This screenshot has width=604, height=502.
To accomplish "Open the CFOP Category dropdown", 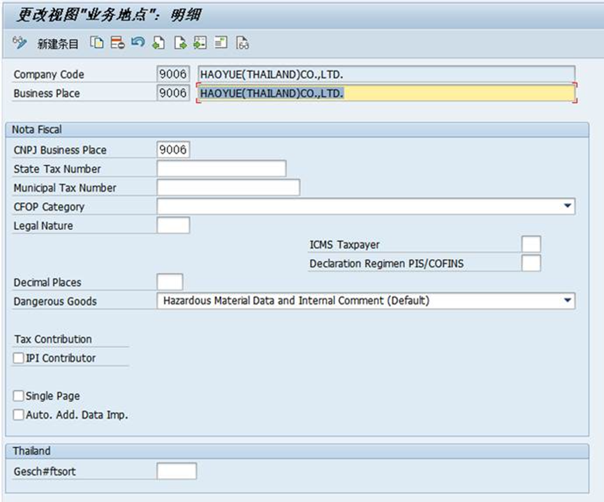I will [x=567, y=206].
